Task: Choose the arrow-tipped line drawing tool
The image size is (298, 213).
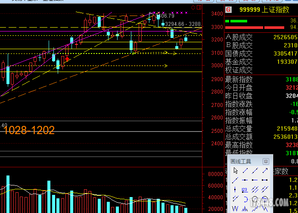Action: point(265,171)
